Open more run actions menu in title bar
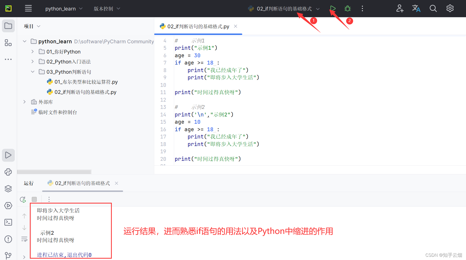Viewport: 466px width, 260px height. point(362,9)
